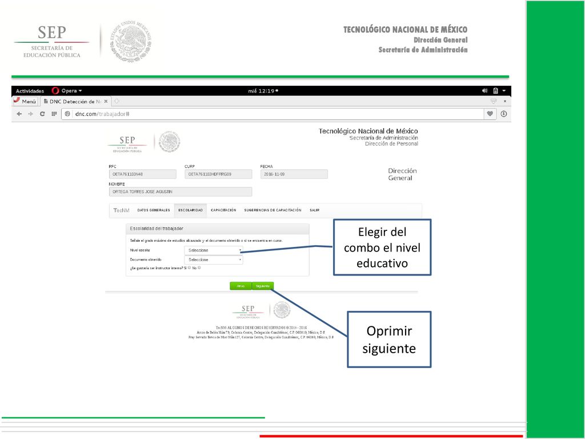The width and height of the screenshot is (585, 439).
Task: Open the tab menu icon near the window controls
Action: (493, 101)
